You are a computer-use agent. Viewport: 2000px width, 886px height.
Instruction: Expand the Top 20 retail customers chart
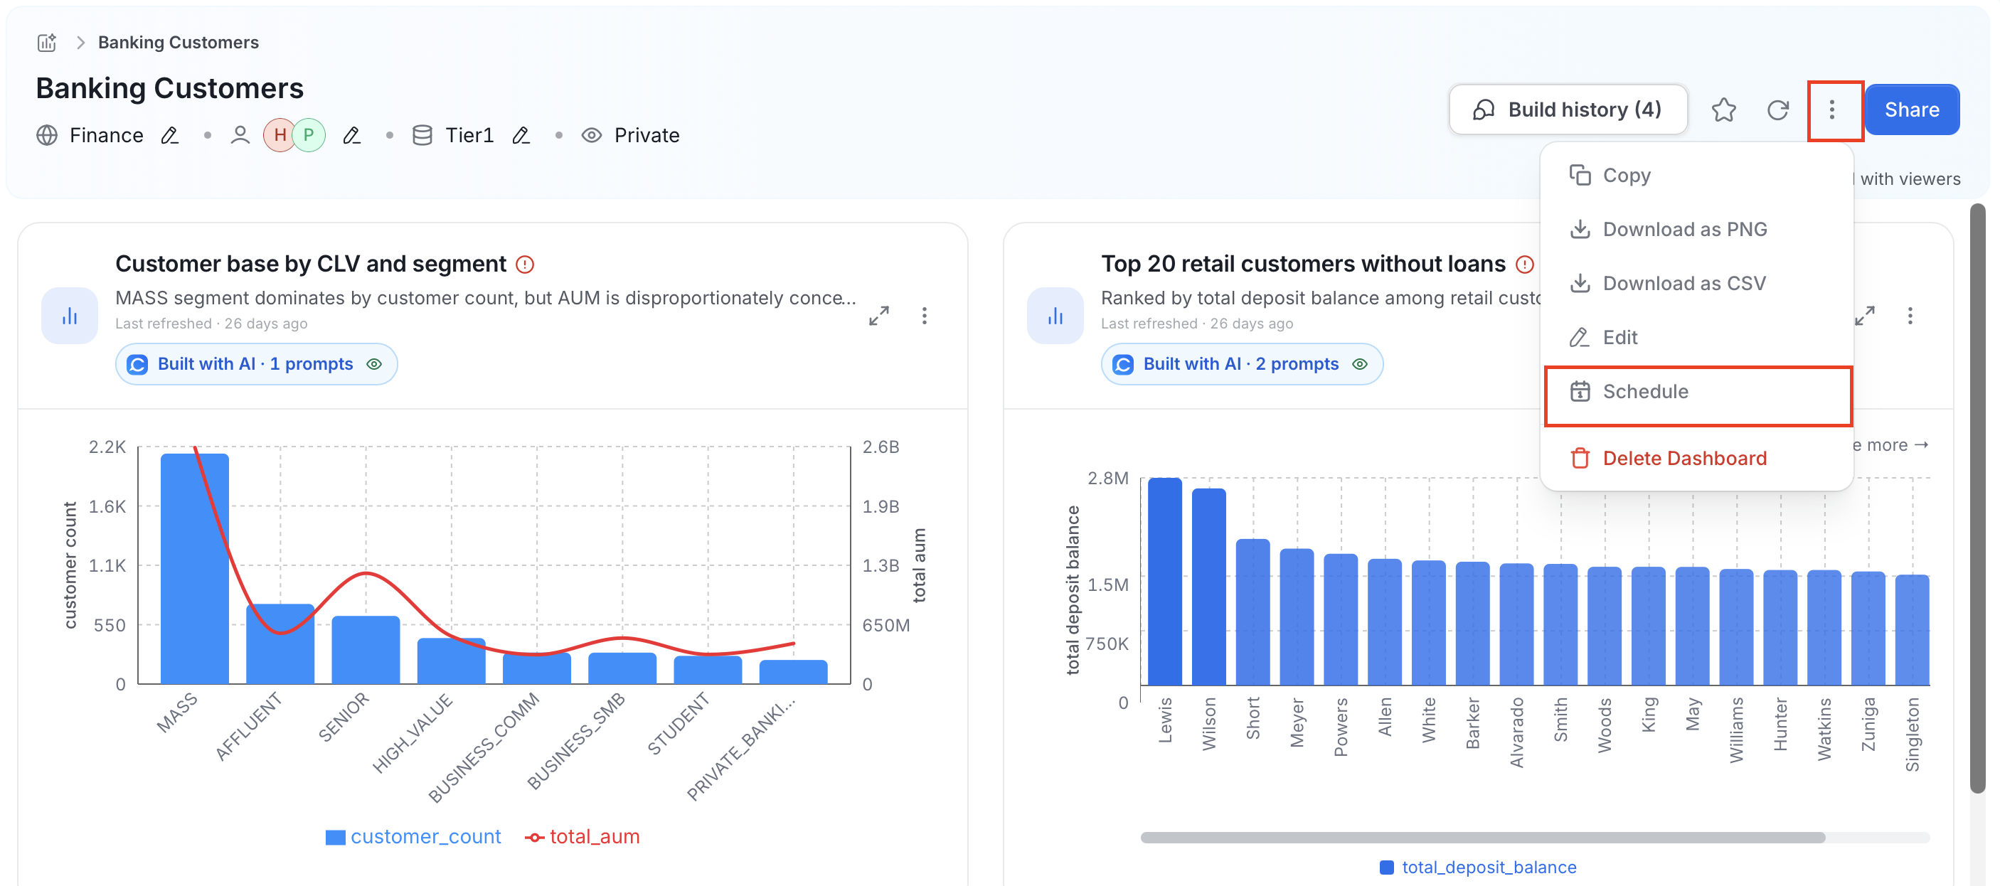tap(1864, 315)
